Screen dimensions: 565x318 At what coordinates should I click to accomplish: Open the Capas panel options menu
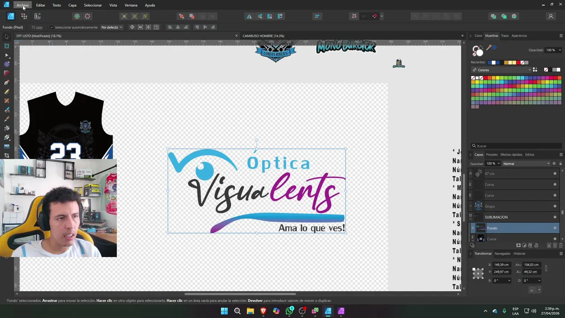[561, 155]
